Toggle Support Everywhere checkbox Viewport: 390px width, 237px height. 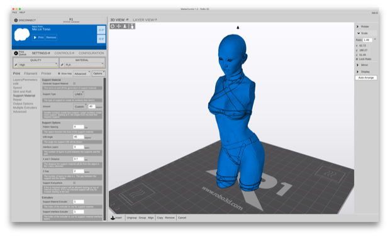(x=74, y=183)
